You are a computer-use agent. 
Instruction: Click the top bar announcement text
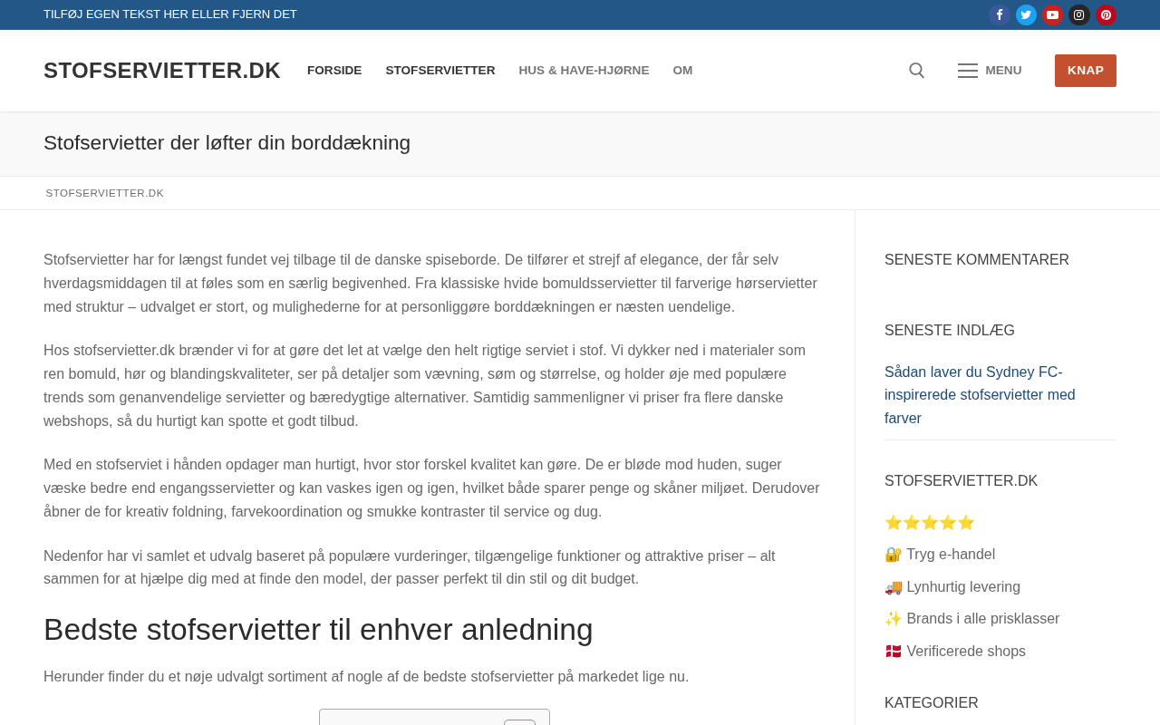(x=170, y=14)
